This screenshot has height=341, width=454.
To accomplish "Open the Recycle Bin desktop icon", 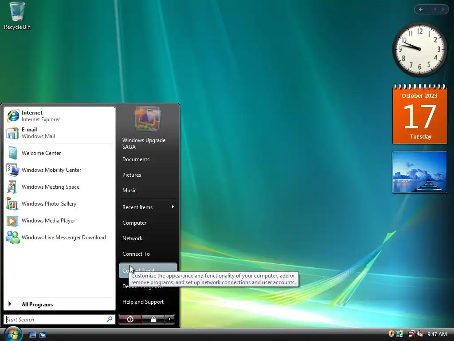I will pyautogui.click(x=17, y=16).
